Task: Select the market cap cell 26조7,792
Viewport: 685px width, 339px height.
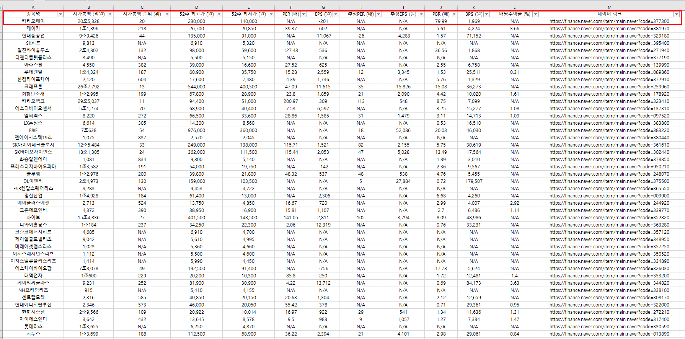Action: 89,87
